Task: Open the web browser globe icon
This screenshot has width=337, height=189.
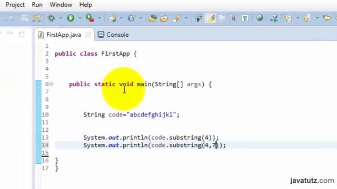Action: (x=260, y=18)
